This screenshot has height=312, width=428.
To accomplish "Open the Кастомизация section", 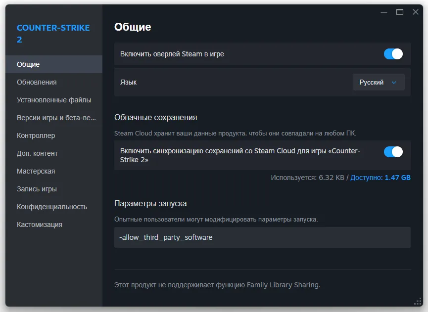I will click(x=54, y=224).
